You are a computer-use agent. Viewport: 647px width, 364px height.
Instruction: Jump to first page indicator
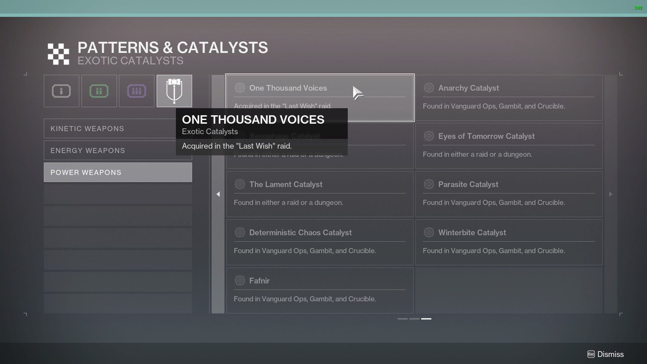click(x=402, y=318)
